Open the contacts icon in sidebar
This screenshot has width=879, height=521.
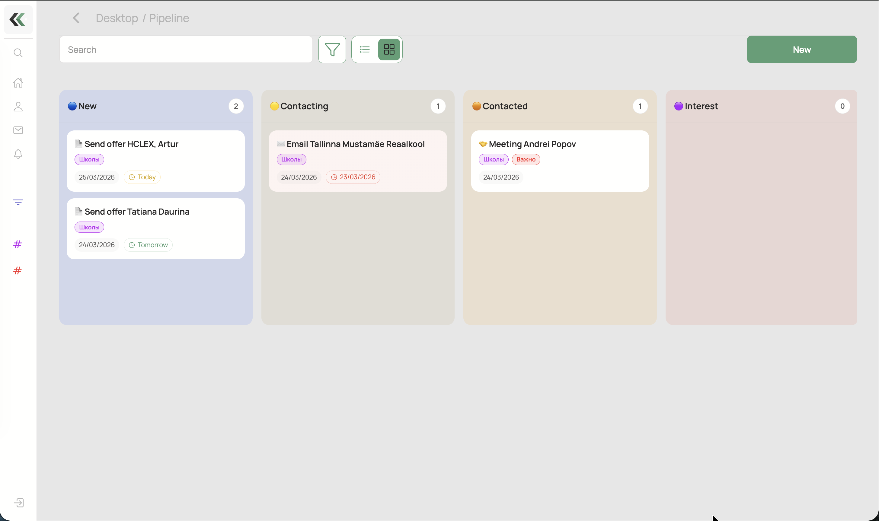[x=18, y=106]
